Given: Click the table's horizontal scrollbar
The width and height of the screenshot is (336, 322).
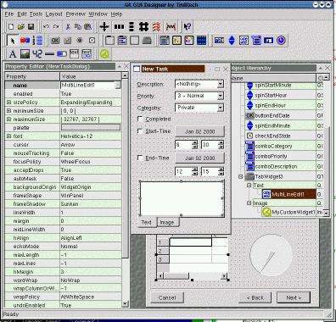Looking at the screenshot, I should pos(193,276).
